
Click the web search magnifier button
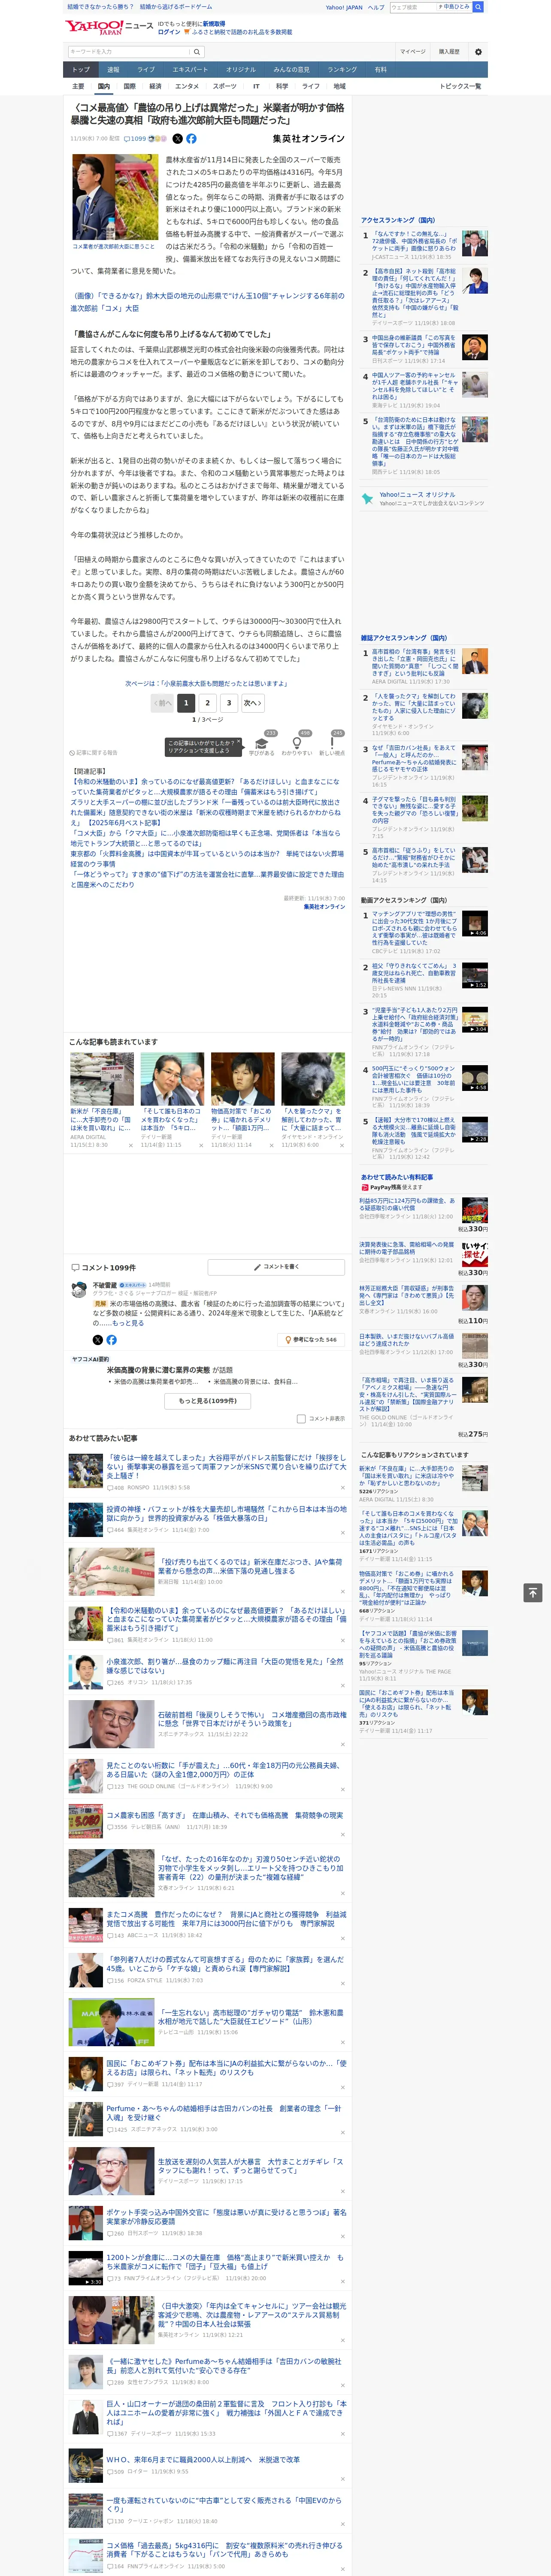click(x=478, y=7)
